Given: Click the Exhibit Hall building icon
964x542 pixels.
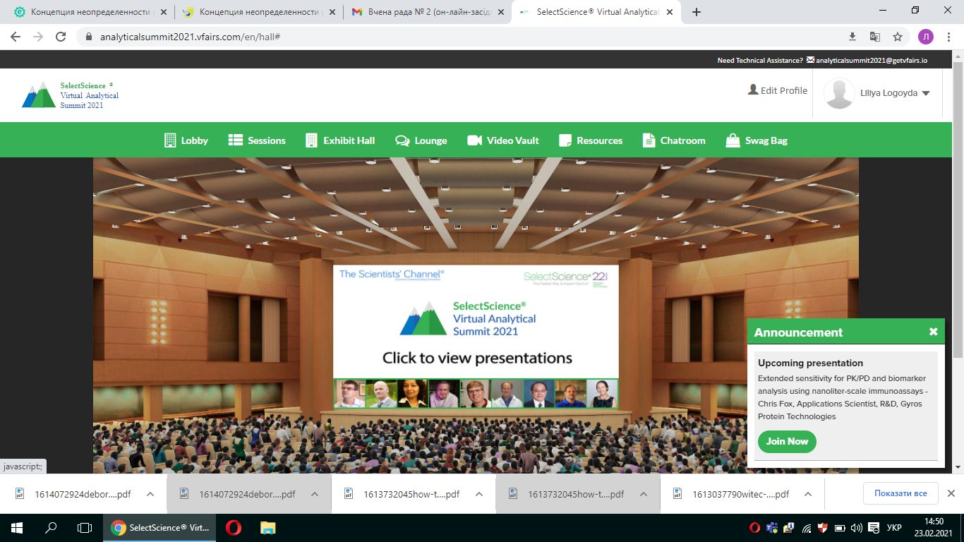Looking at the screenshot, I should [311, 140].
